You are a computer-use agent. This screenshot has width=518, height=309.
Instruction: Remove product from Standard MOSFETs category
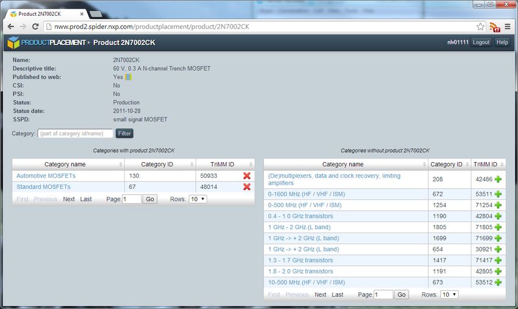[x=247, y=186]
